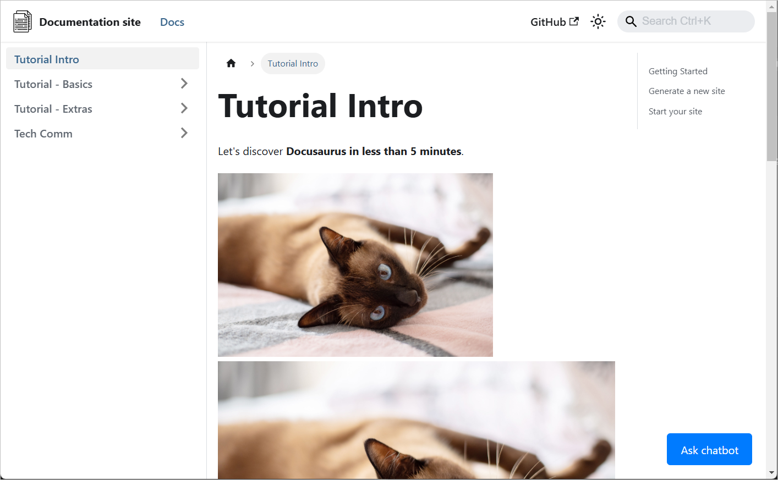Click the magnifying glass search icon

[x=631, y=21]
